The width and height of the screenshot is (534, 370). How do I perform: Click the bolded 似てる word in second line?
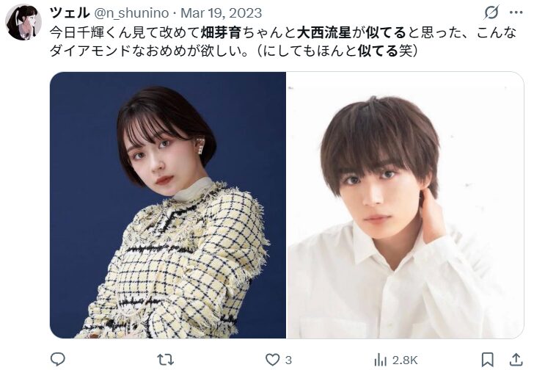point(378,51)
